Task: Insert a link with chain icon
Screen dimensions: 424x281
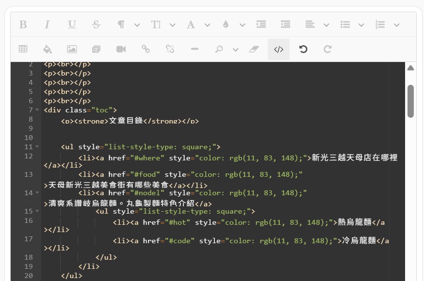Action: tap(146, 49)
